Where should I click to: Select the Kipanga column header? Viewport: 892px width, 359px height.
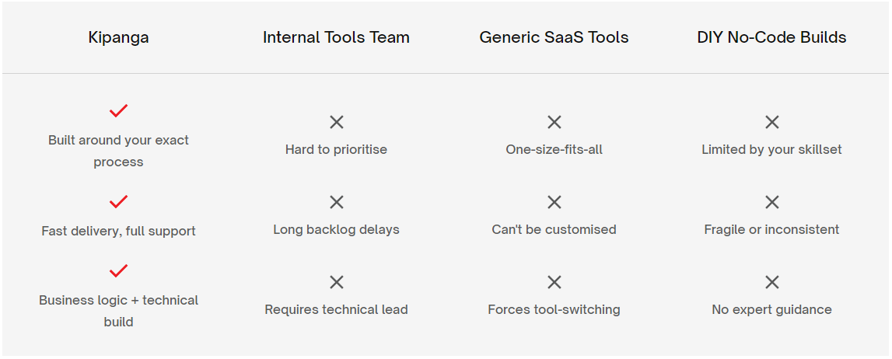tap(118, 37)
